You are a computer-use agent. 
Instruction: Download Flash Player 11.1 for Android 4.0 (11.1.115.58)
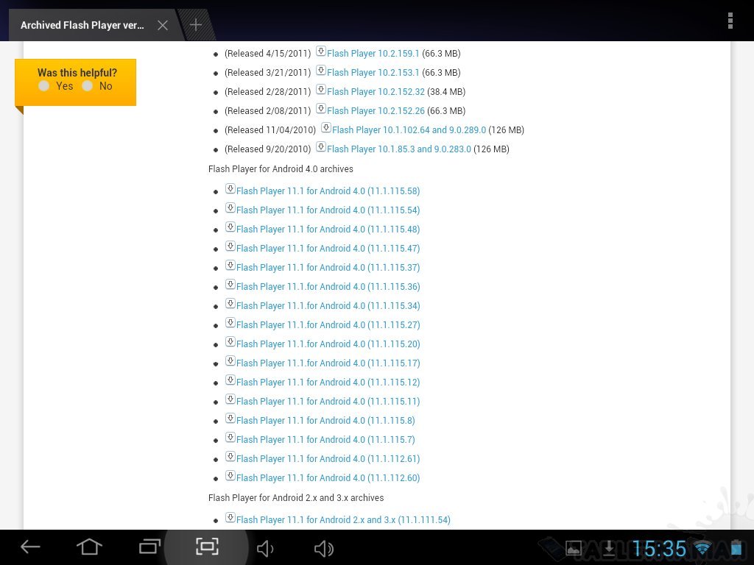328,191
